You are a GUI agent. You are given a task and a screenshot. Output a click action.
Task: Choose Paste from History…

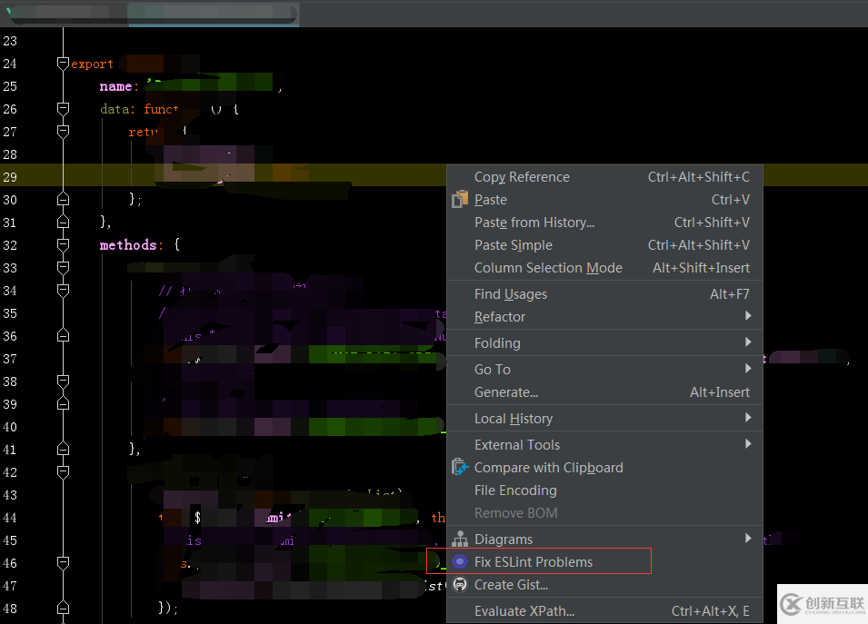tap(604, 223)
